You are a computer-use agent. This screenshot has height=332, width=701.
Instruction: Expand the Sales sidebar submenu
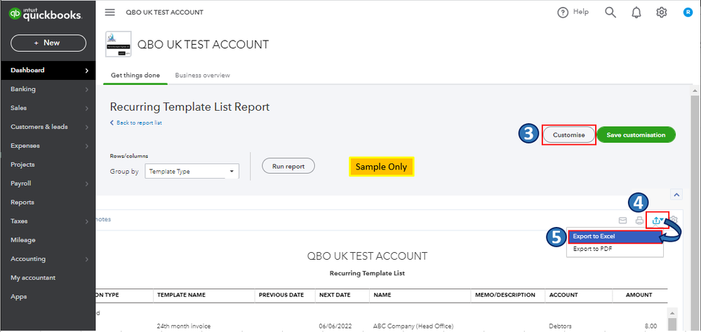click(x=87, y=109)
